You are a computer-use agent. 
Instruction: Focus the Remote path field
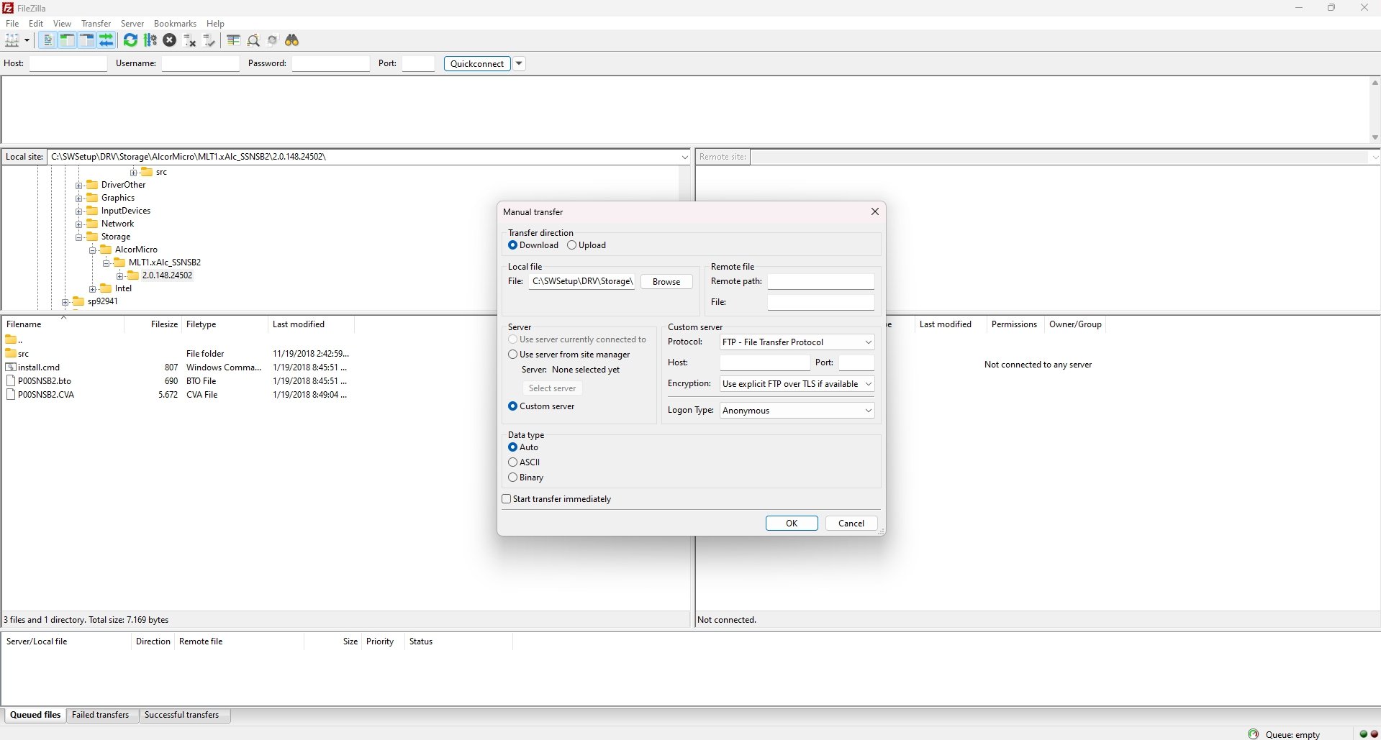pyautogui.click(x=821, y=282)
